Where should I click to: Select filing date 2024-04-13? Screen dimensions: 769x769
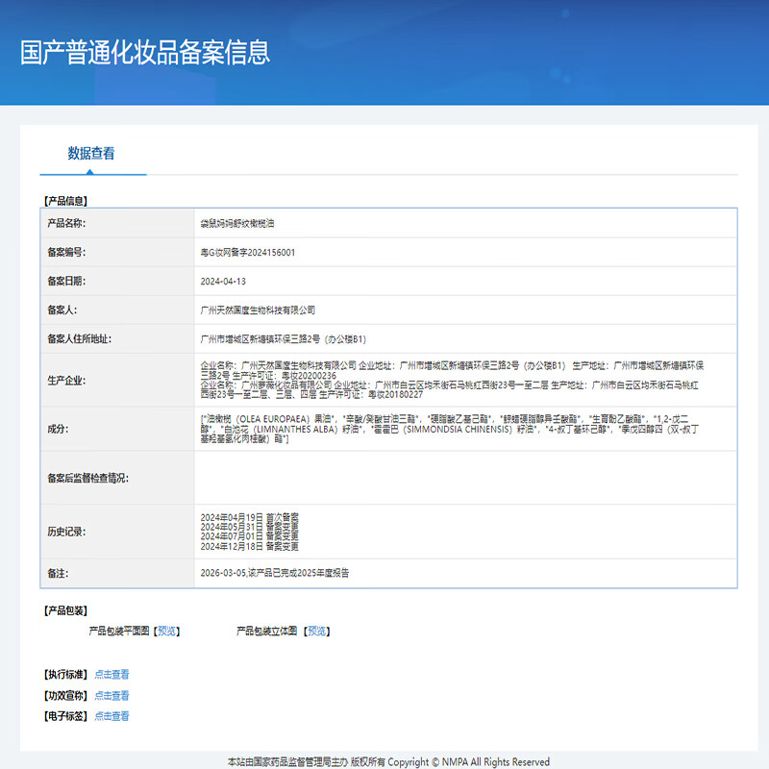223,282
